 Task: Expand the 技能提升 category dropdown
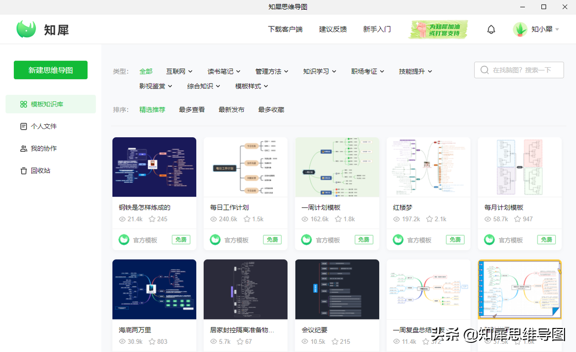[416, 71]
